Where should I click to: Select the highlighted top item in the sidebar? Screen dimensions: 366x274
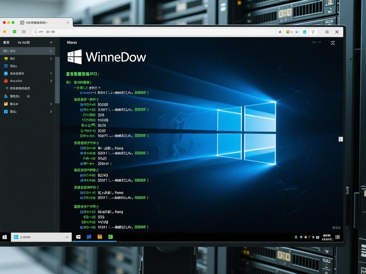pyautogui.click(x=27, y=51)
